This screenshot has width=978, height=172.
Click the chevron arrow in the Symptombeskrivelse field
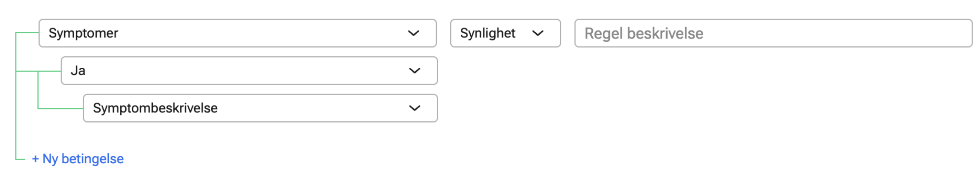[x=415, y=108]
